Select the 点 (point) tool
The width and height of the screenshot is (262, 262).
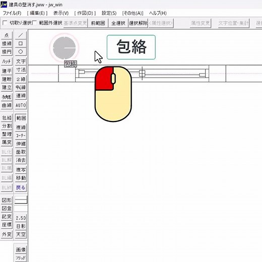point(7,35)
